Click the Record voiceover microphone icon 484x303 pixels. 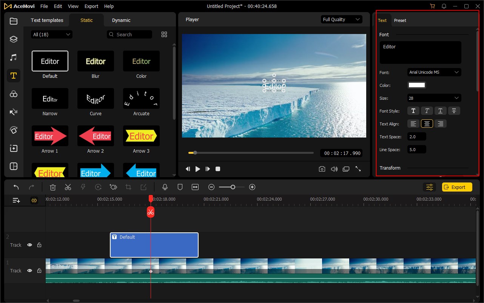165,187
